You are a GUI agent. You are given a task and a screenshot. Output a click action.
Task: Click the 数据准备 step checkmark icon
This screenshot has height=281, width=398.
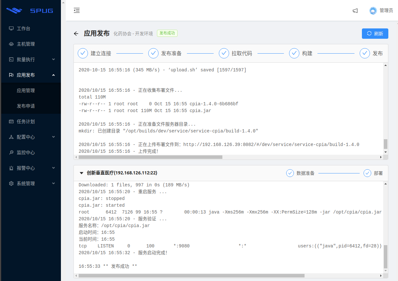(x=290, y=173)
